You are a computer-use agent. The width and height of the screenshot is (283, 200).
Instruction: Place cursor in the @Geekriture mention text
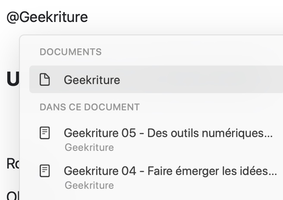pyautogui.click(x=47, y=17)
